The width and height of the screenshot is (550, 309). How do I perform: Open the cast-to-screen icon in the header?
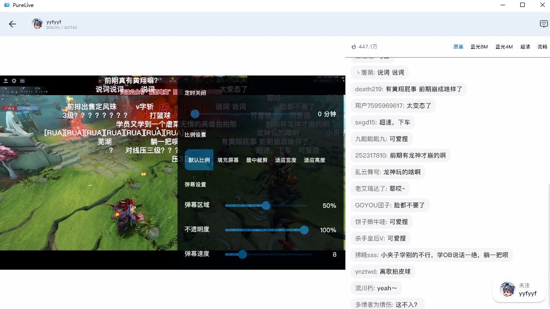(x=543, y=24)
